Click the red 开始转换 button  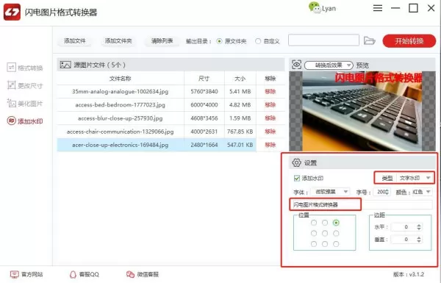[x=409, y=40]
